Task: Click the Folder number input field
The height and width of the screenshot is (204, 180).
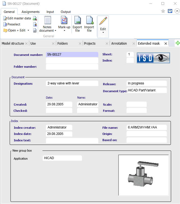Action: (72, 67)
